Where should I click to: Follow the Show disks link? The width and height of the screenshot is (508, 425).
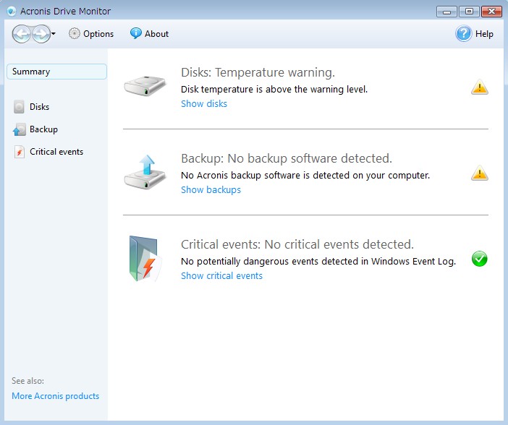(x=204, y=104)
